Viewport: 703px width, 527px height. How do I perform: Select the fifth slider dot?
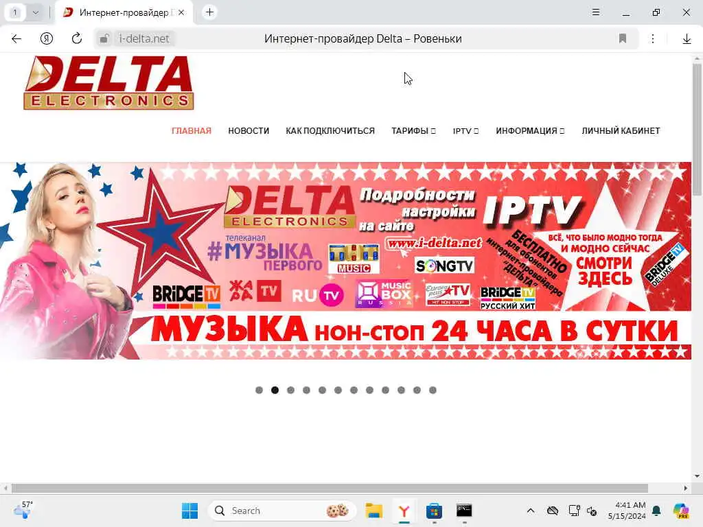tap(323, 390)
